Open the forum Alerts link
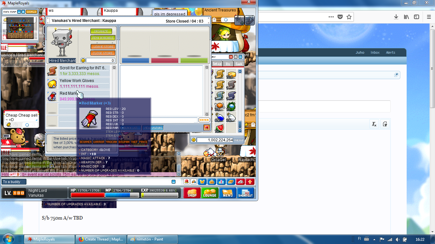This screenshot has height=244, width=435. click(390, 52)
